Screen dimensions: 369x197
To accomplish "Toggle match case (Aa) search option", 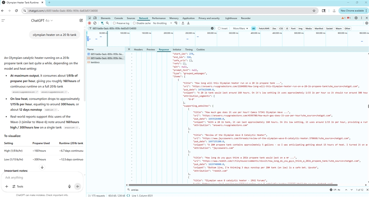I will pyautogui.click(x=339, y=190).
